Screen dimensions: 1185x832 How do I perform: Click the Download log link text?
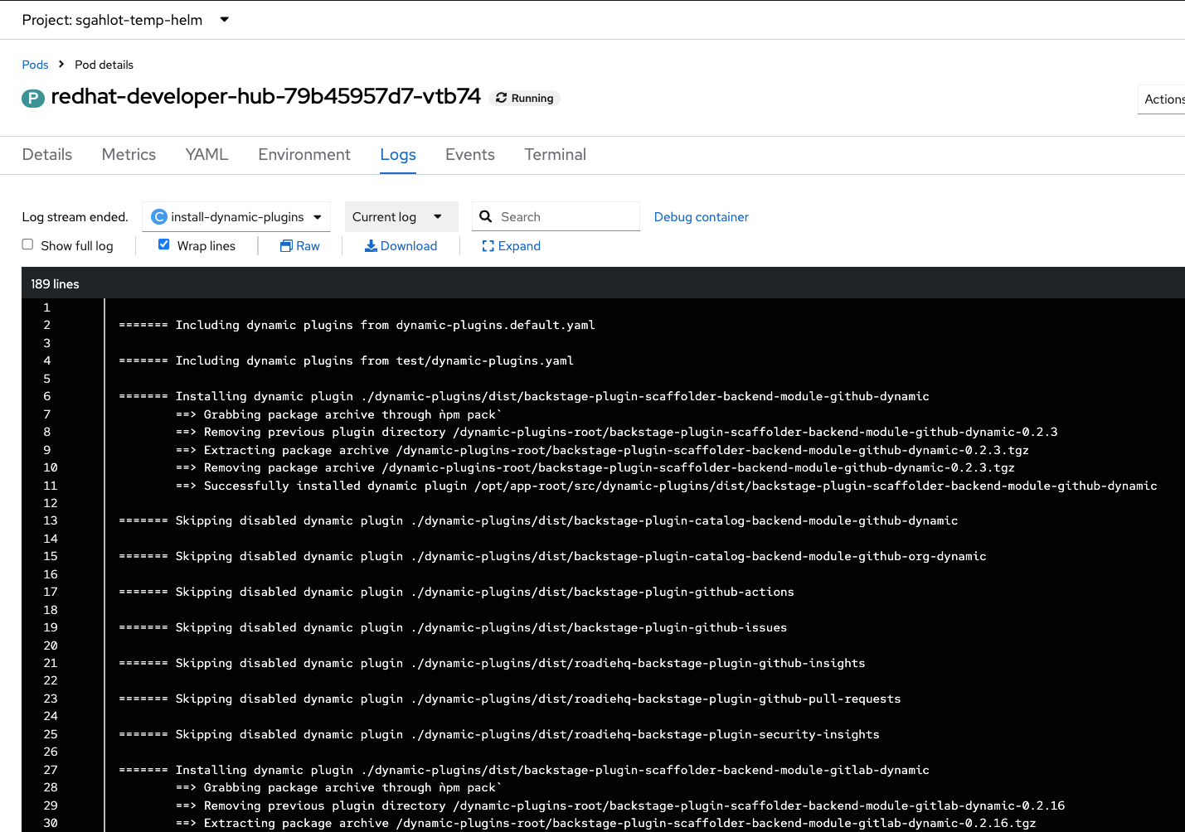tap(409, 246)
